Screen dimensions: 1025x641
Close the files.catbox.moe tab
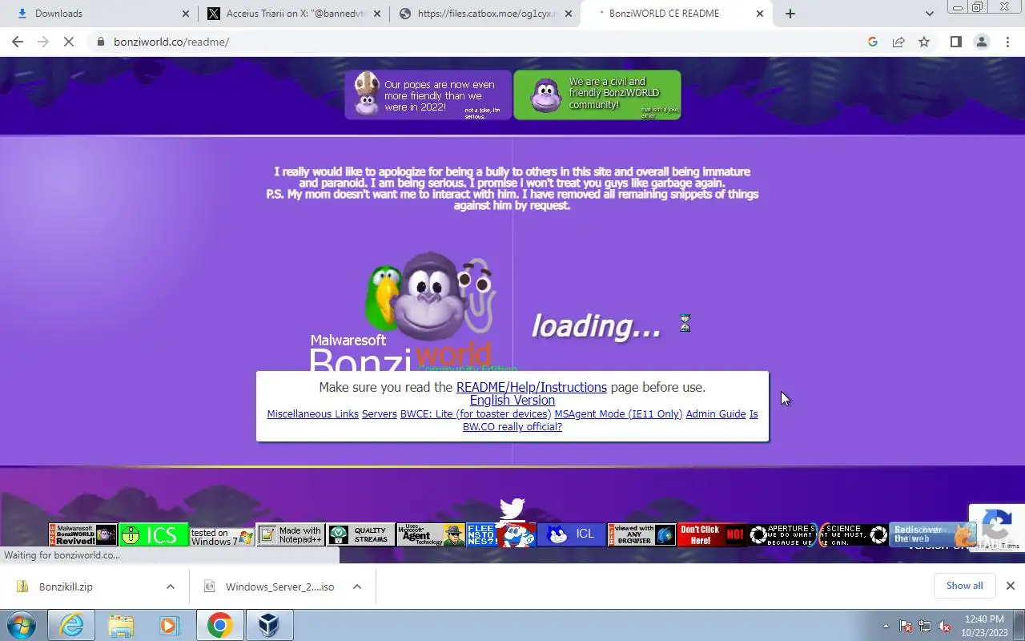click(x=569, y=14)
